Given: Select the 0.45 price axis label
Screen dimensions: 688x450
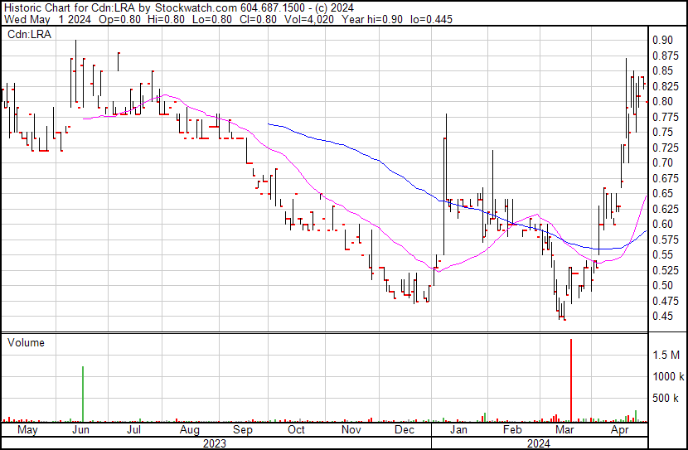Looking at the screenshot, I should (662, 317).
